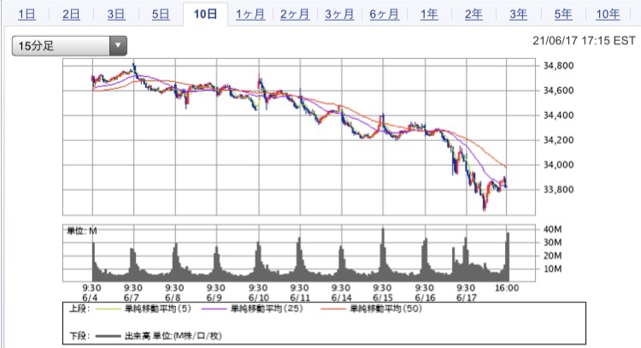Click the 30M volume axis label

coord(552,243)
